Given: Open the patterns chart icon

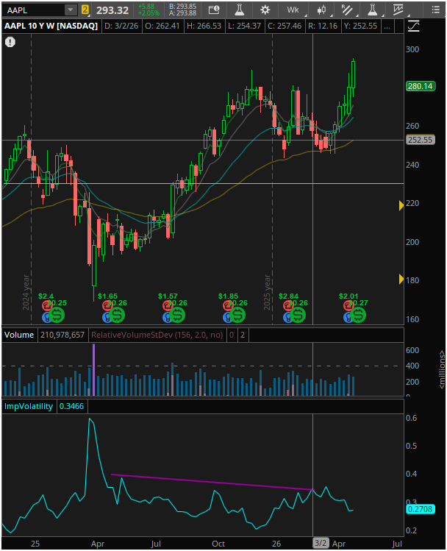Looking at the screenshot, I should tap(398, 10).
